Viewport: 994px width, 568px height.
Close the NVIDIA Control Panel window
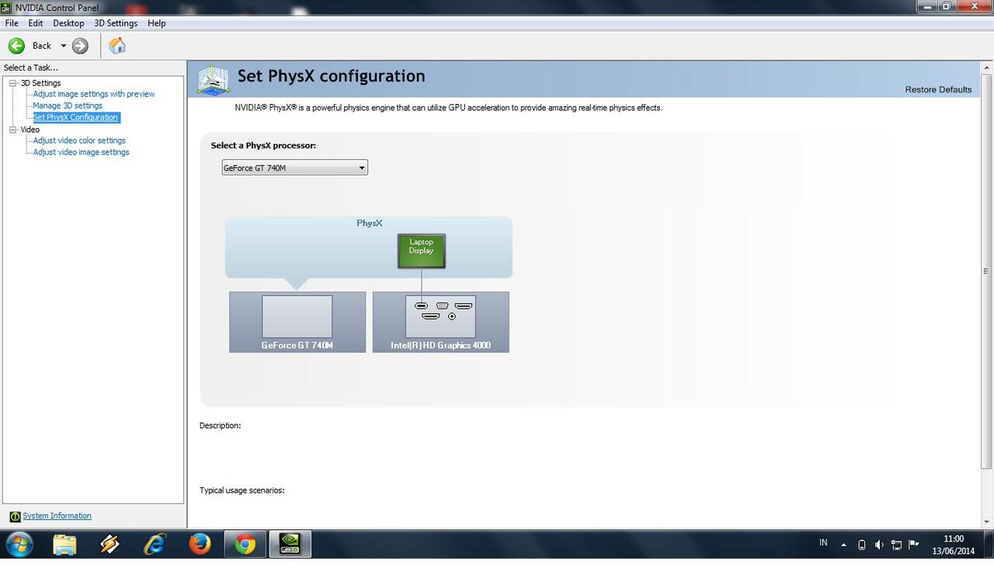tap(974, 6)
